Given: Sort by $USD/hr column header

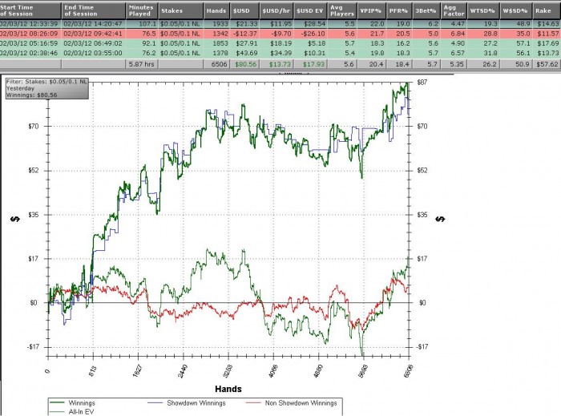Looking at the screenshot, I should [x=276, y=10].
